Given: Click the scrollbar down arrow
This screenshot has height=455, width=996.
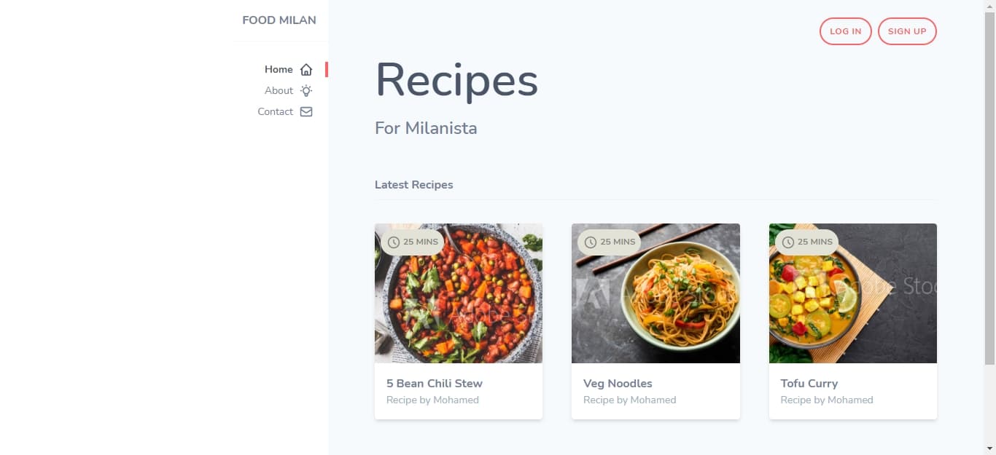Looking at the screenshot, I should (x=989, y=448).
